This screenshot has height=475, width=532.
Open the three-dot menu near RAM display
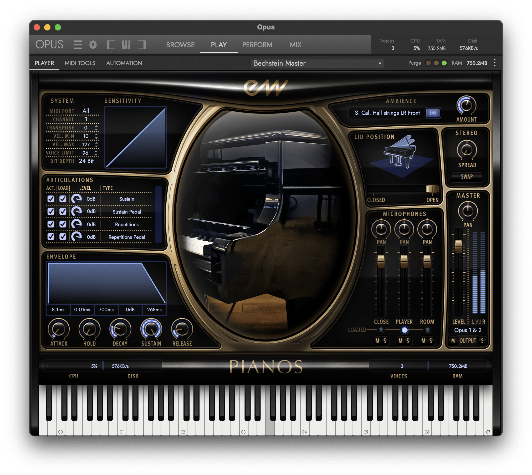pyautogui.click(x=494, y=63)
